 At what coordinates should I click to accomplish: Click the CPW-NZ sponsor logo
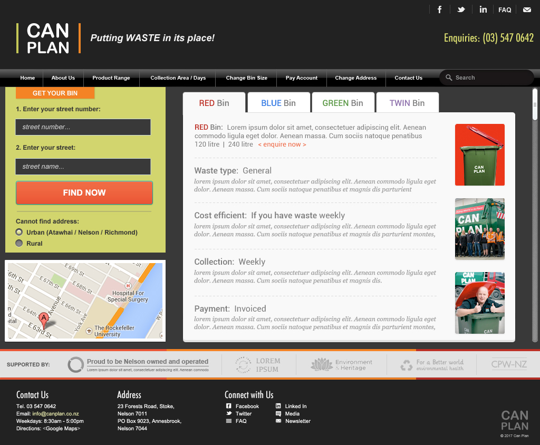pyautogui.click(x=509, y=364)
